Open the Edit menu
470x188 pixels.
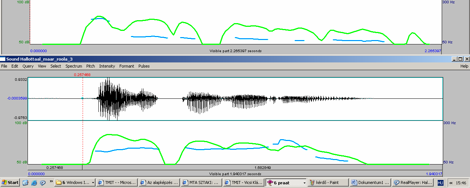click(15, 66)
